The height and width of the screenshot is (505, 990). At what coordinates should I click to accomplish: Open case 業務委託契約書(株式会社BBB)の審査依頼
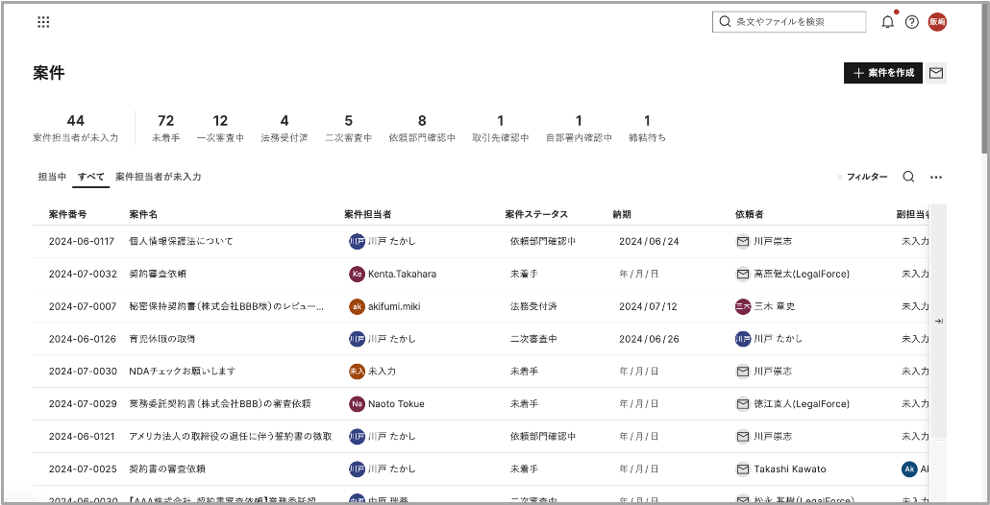click(220, 404)
